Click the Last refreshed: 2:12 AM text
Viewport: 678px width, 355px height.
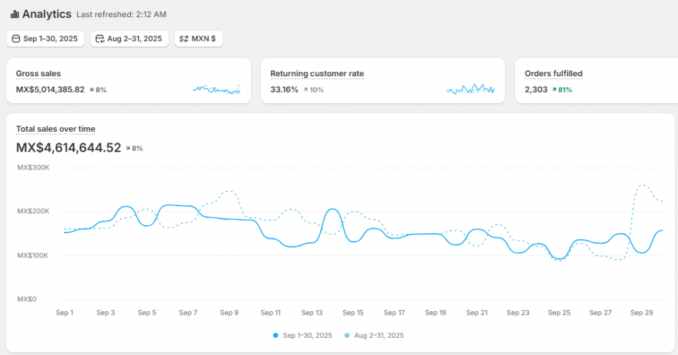[122, 15]
